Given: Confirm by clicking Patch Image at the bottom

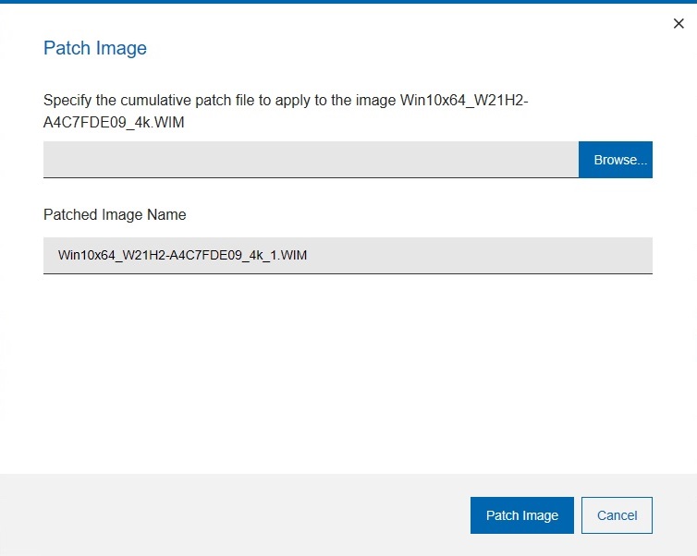Looking at the screenshot, I should click(x=522, y=515).
